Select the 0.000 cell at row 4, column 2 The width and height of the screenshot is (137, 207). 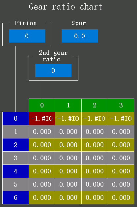(95, 171)
